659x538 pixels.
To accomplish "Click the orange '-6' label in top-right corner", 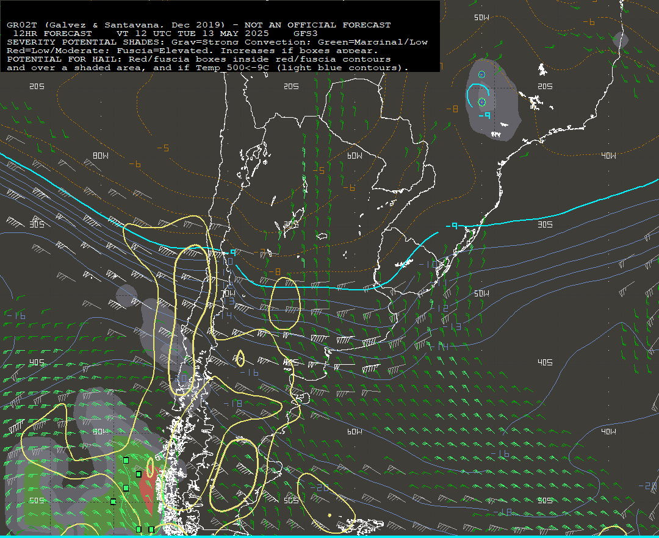I will pos(589,22).
